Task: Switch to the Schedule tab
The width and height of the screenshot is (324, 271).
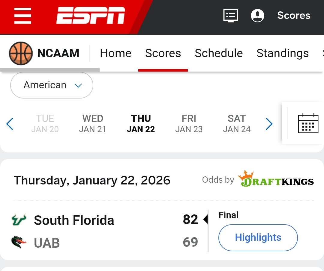Action: 219,53
